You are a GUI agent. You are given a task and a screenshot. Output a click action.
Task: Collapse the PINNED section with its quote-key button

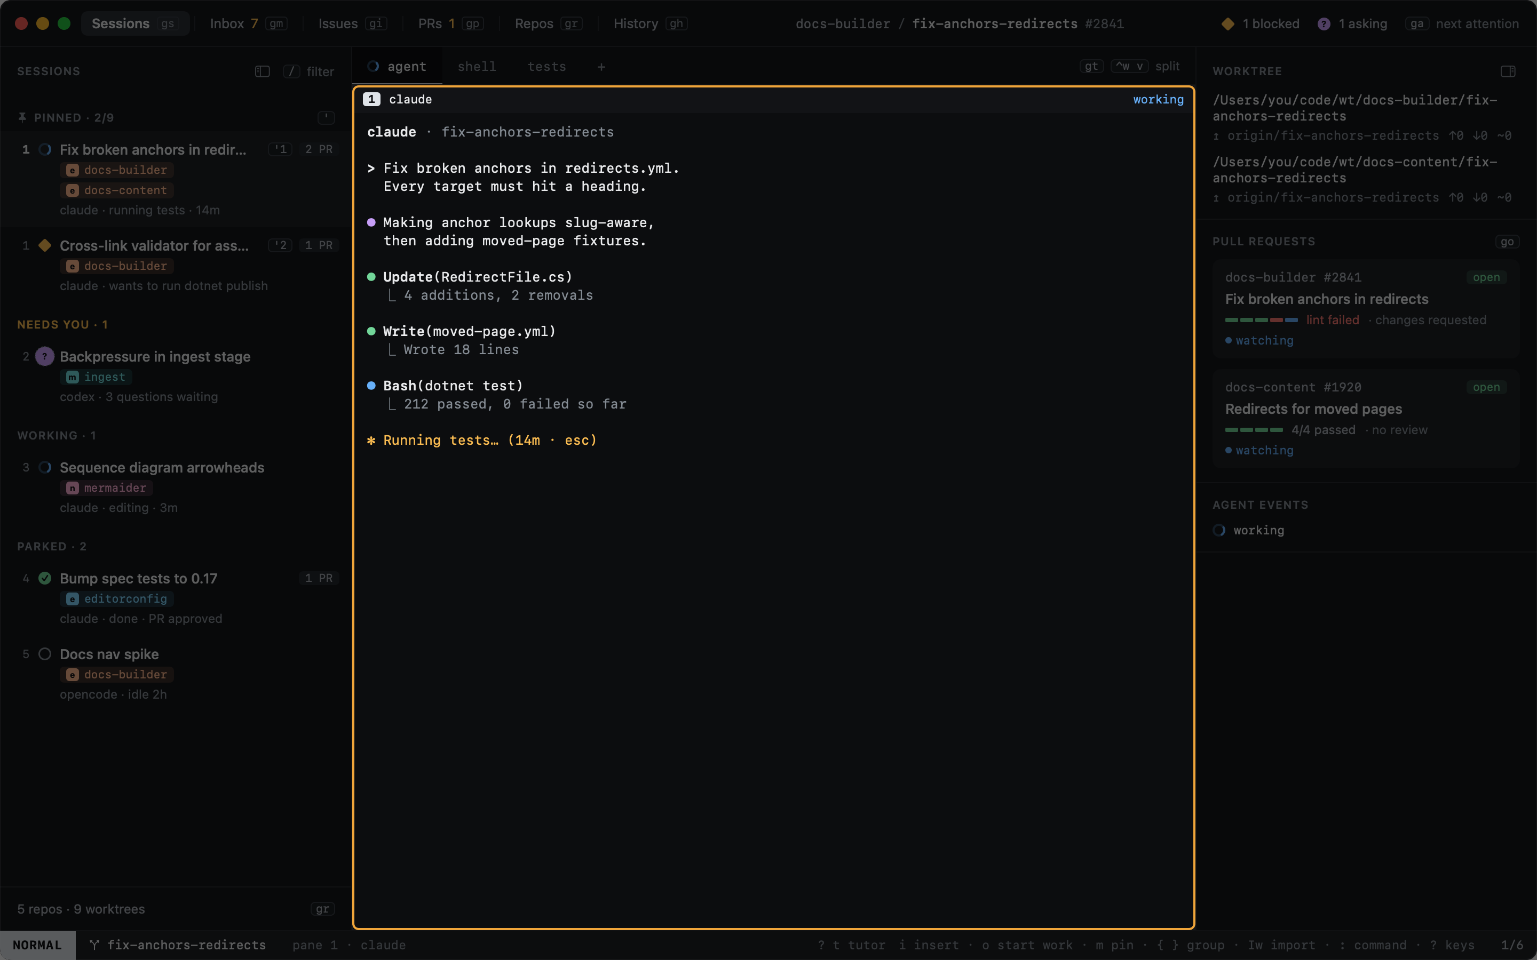click(x=326, y=117)
